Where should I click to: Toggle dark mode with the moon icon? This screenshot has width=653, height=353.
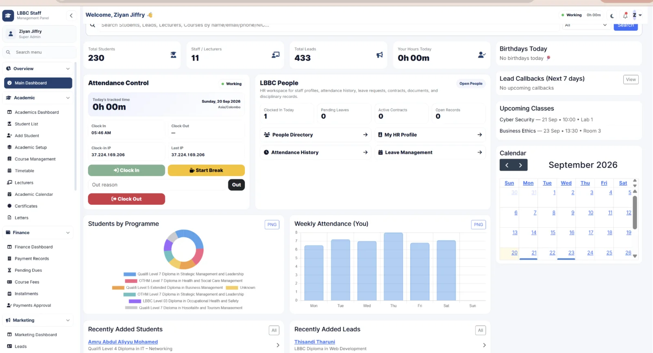[612, 16]
